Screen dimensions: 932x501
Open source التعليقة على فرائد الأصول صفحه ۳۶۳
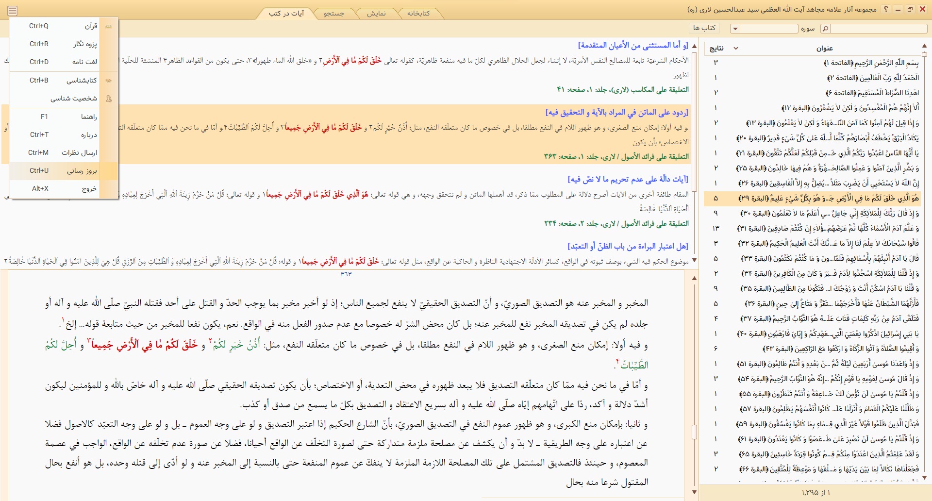(x=616, y=157)
